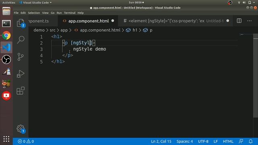The image size is (258, 145).
Task: Place cursor in 'ngStyle demo' text line
Action: 89,49
